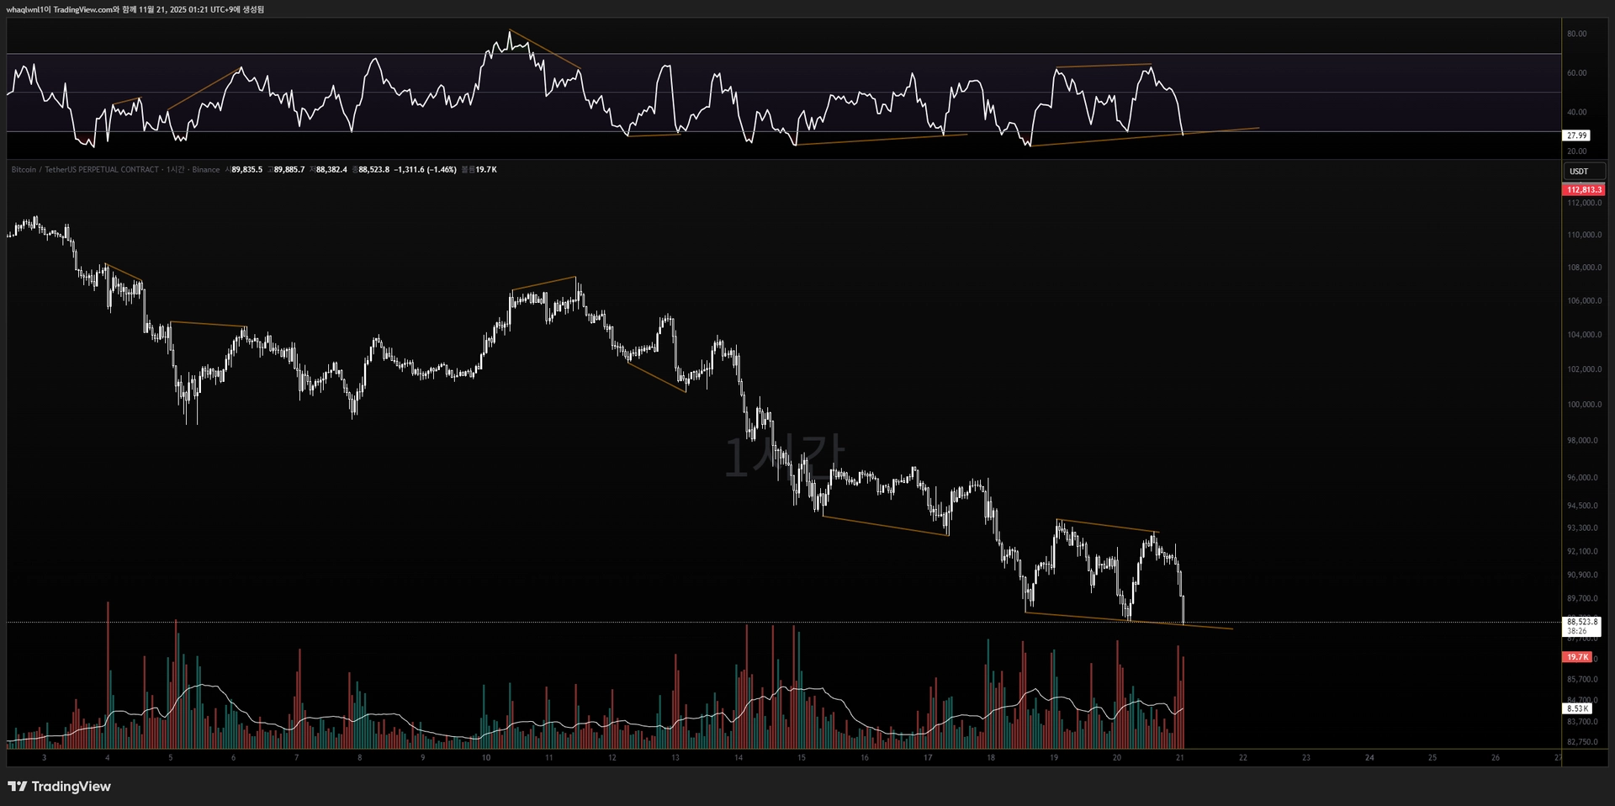
Task: Click the Binance exchange name in legend
Action: [x=205, y=170]
